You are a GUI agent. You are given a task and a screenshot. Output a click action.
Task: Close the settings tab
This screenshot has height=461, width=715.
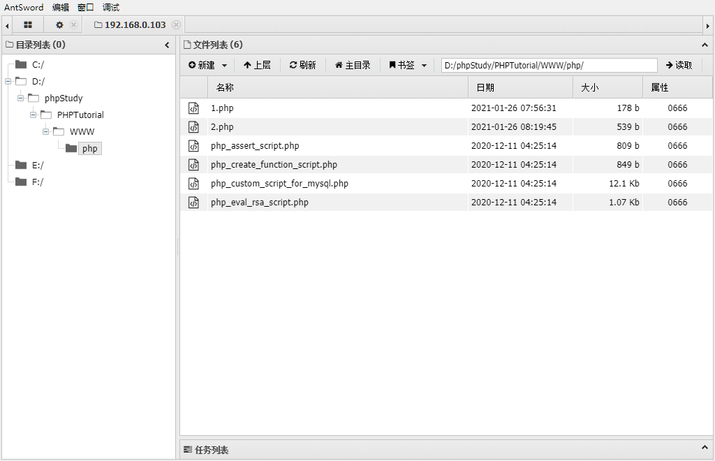73,25
